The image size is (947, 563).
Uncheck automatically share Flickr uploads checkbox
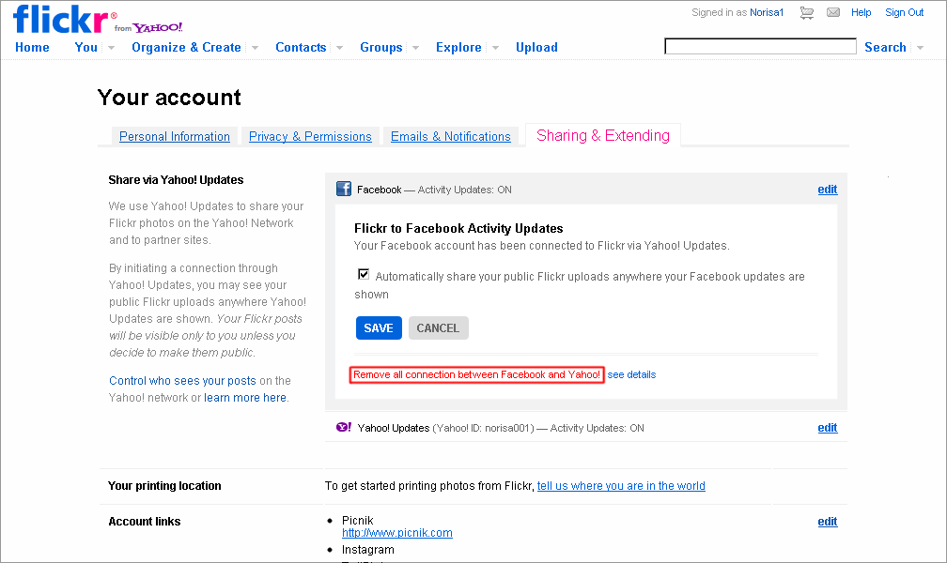[364, 275]
